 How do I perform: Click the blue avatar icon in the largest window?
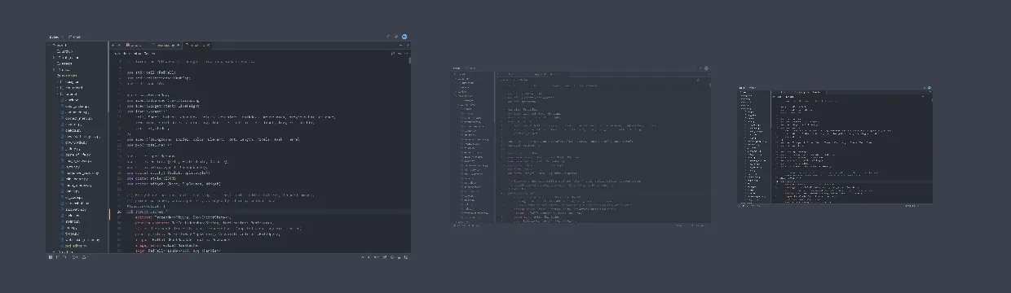[x=404, y=37]
